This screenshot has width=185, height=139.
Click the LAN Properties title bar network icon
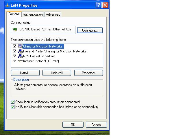(7, 5)
